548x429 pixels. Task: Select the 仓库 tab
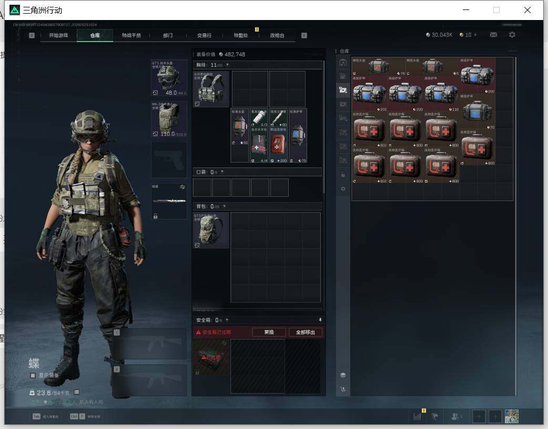pyautogui.click(x=95, y=35)
